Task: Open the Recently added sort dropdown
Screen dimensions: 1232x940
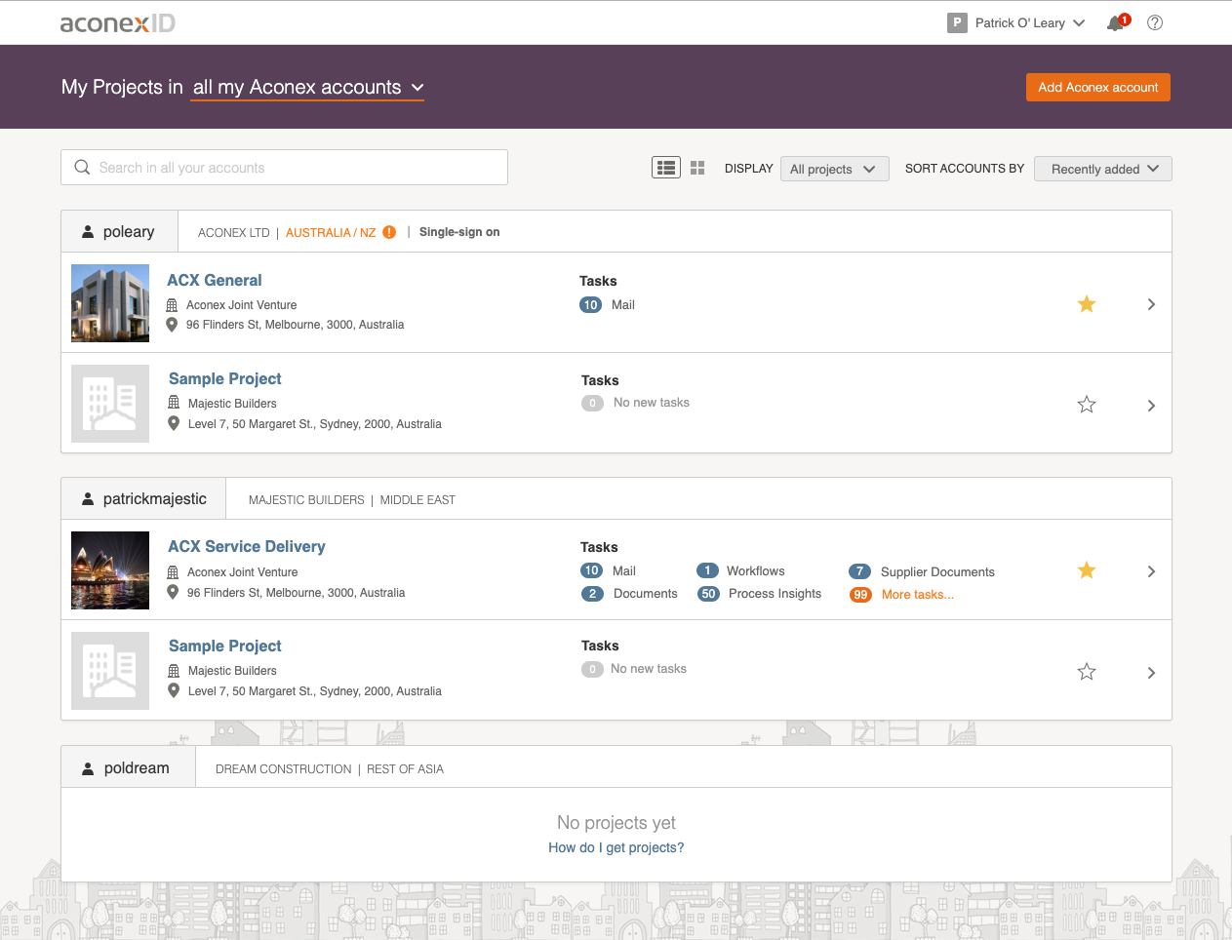Action: (1103, 169)
